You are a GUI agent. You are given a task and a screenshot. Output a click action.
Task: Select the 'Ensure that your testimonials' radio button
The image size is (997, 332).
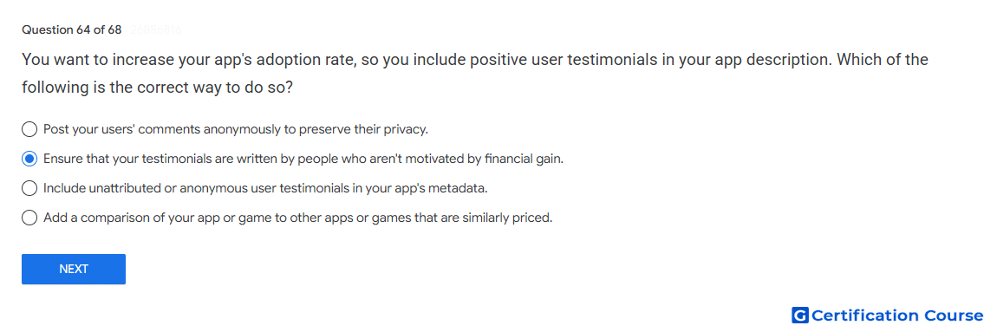point(29,159)
